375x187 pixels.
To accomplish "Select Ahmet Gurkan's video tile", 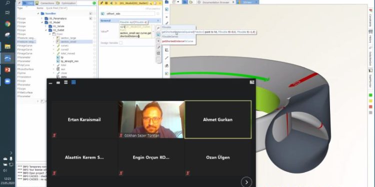I will pos(218,120).
